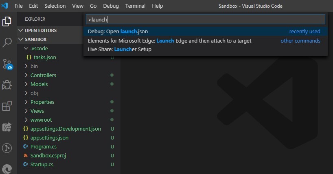Open the Help menu
Viewport: 333px width, 174px height.
coord(158,6)
